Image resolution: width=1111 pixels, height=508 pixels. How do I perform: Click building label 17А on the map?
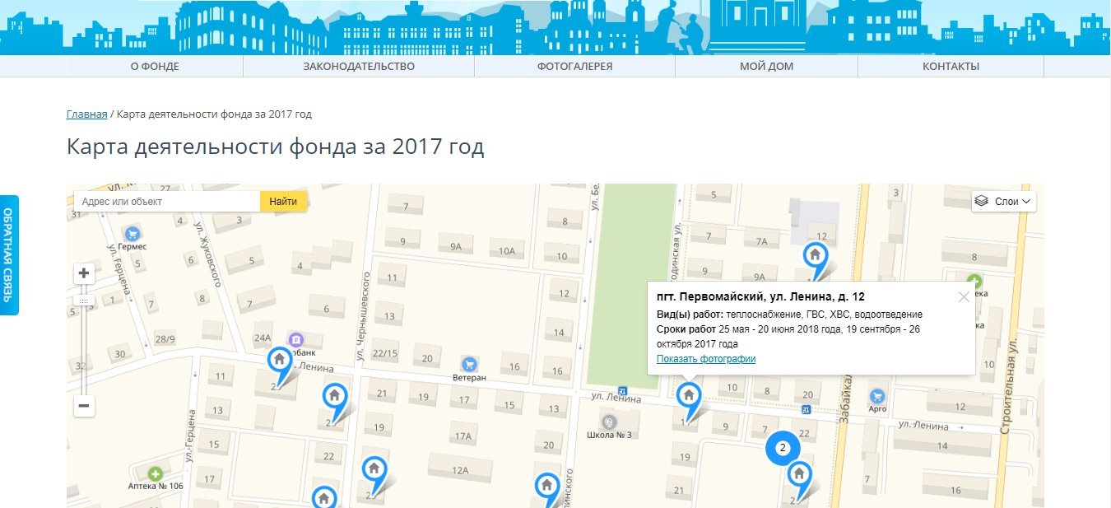pos(463,436)
